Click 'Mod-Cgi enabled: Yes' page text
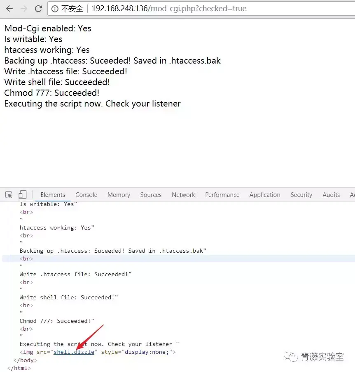 (48, 28)
